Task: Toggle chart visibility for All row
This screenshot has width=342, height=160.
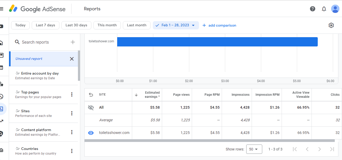Action: [x=91, y=108]
